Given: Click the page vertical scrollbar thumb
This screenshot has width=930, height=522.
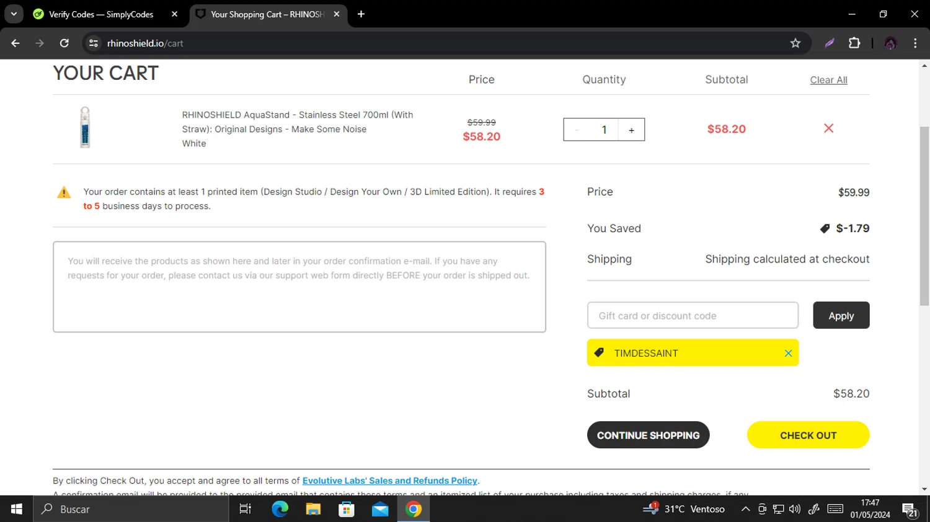Looking at the screenshot, I should (x=924, y=215).
